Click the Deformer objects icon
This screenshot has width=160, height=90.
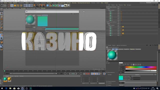[x=59, y=5]
